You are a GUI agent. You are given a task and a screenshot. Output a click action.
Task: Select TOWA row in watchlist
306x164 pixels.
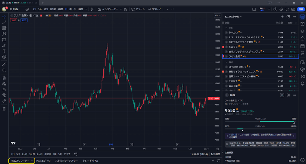point(260,81)
